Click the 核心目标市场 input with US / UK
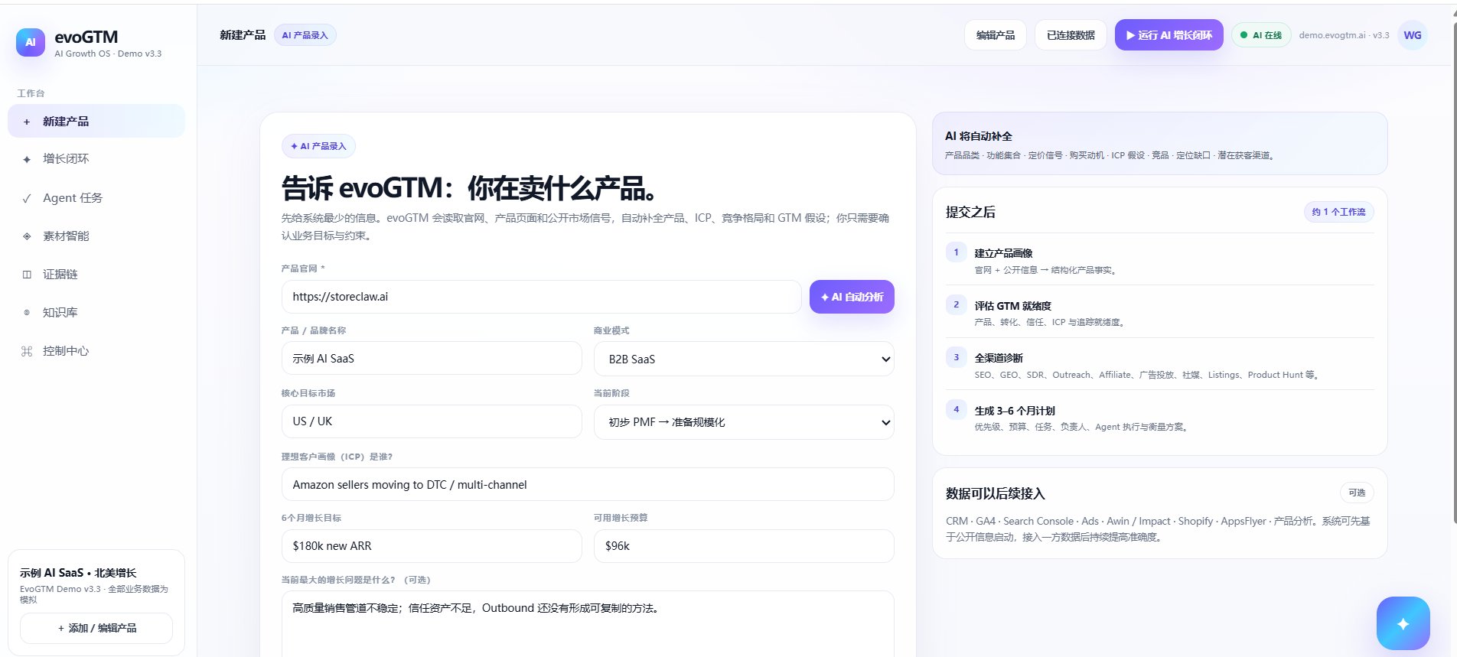1457x657 pixels. click(x=432, y=421)
